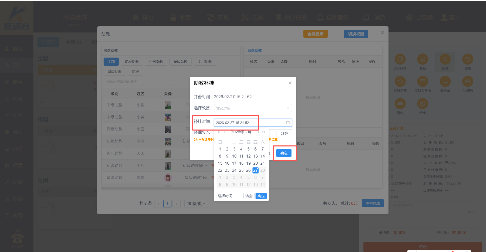Click the AA记账 icon
The width and height of the screenshot is (486, 252).
468,82
